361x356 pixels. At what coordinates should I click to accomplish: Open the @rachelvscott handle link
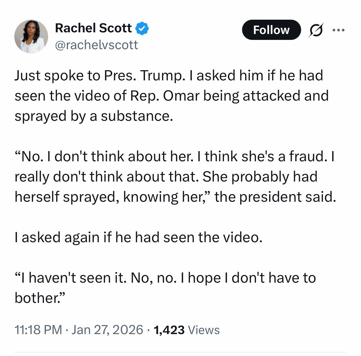(96, 45)
